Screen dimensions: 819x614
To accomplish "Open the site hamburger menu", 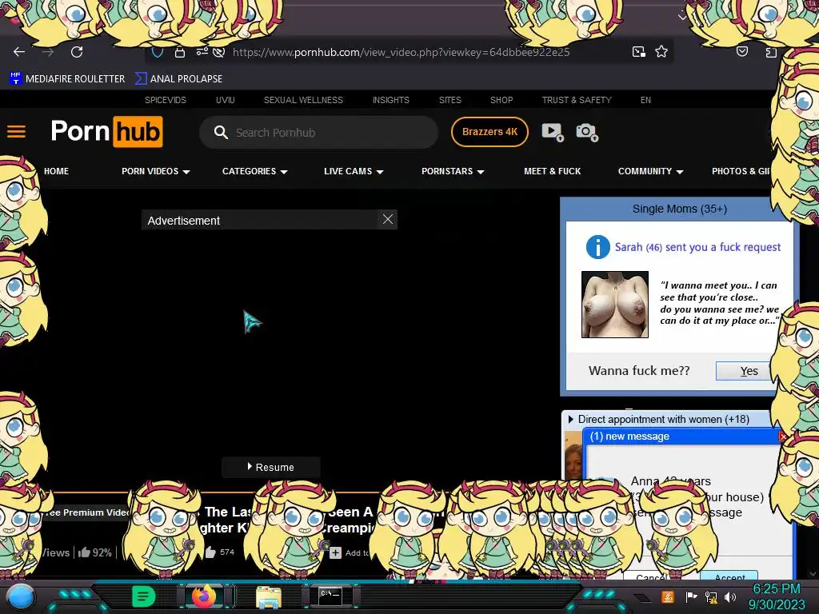I will click(16, 132).
